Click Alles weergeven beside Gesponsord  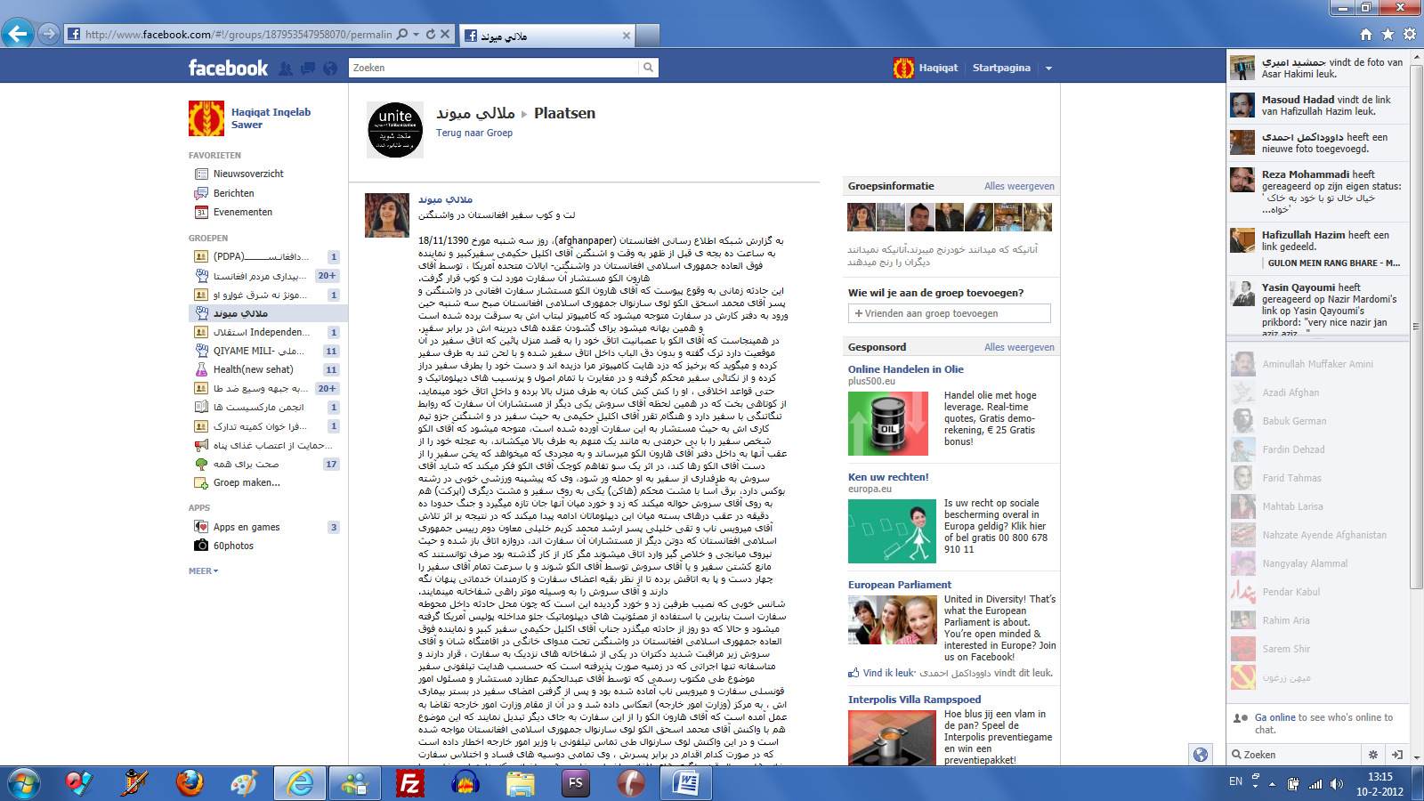tap(1019, 347)
